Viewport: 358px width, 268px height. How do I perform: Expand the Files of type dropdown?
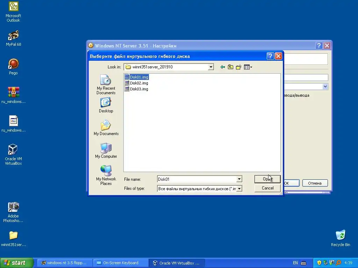click(x=239, y=189)
